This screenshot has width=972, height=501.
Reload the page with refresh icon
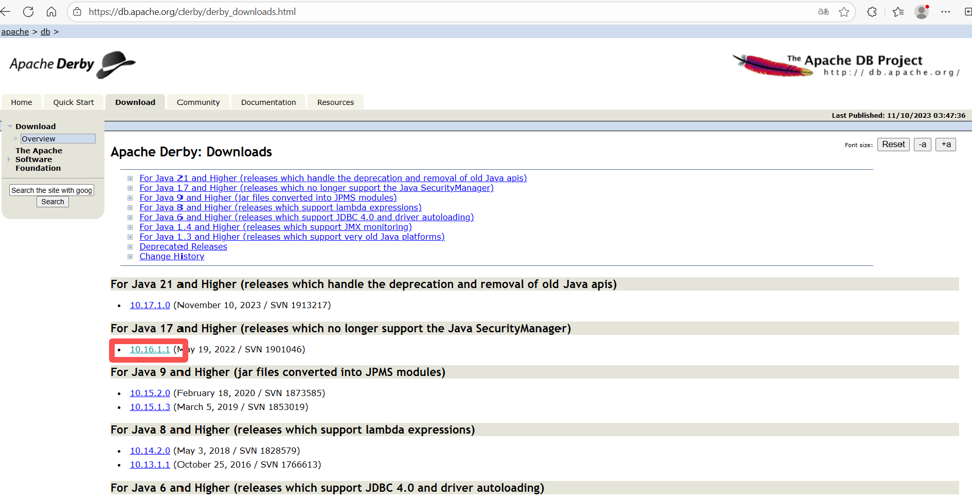[x=28, y=11]
